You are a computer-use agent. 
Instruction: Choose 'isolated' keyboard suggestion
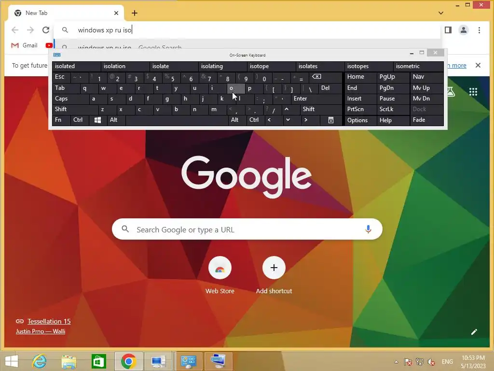tap(76, 66)
